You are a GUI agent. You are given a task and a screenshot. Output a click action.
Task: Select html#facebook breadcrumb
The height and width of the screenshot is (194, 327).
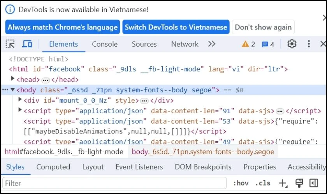pos(64,152)
